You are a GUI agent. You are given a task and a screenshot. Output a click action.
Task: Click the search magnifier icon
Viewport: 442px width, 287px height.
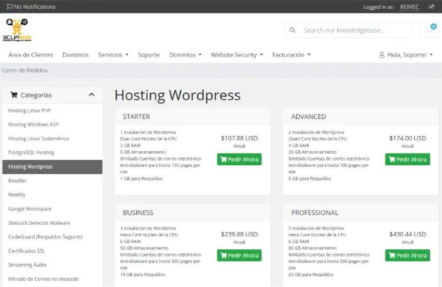(293, 30)
